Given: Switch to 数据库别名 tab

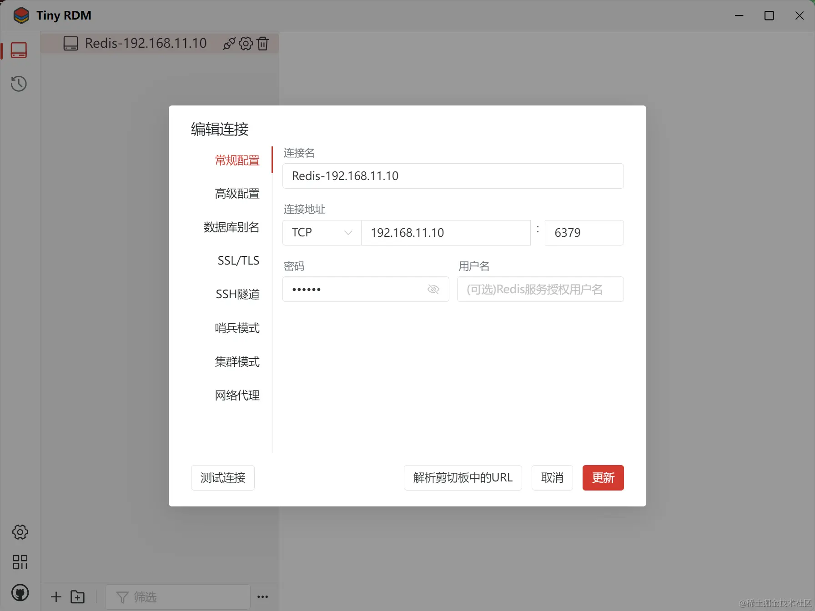Looking at the screenshot, I should (x=231, y=227).
